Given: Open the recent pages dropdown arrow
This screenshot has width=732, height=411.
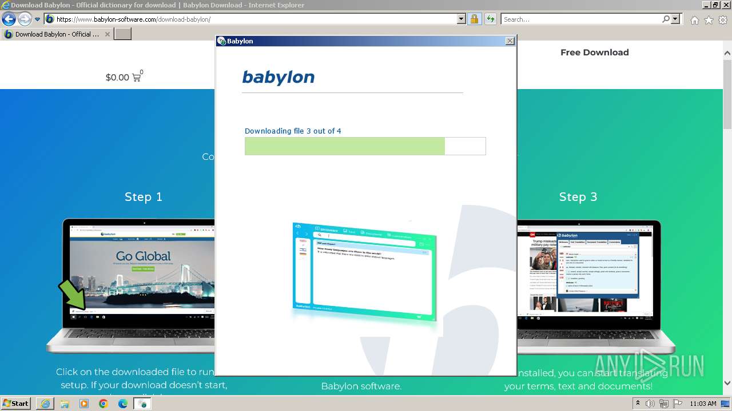Looking at the screenshot, I should pyautogui.click(x=38, y=19).
